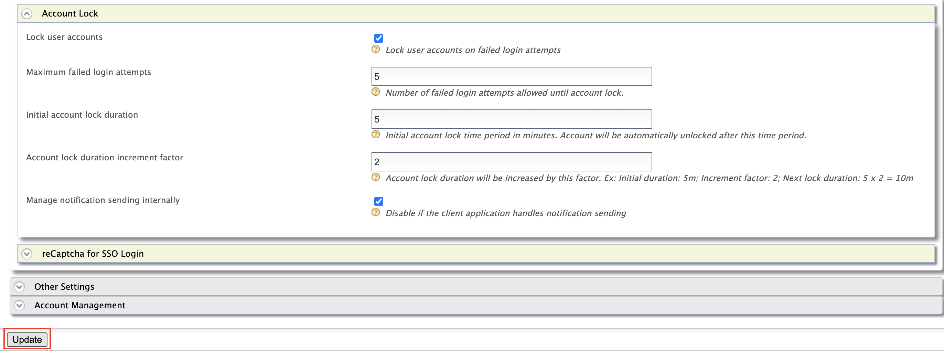The width and height of the screenshot is (944, 351).
Task: Click 'Lock user accounts on failed login attempts' text
Action: point(473,50)
